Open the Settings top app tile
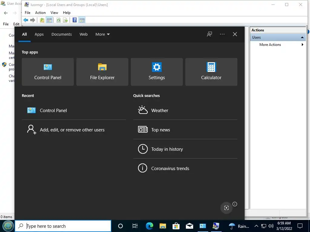The width and height of the screenshot is (310, 232). pyautogui.click(x=157, y=72)
